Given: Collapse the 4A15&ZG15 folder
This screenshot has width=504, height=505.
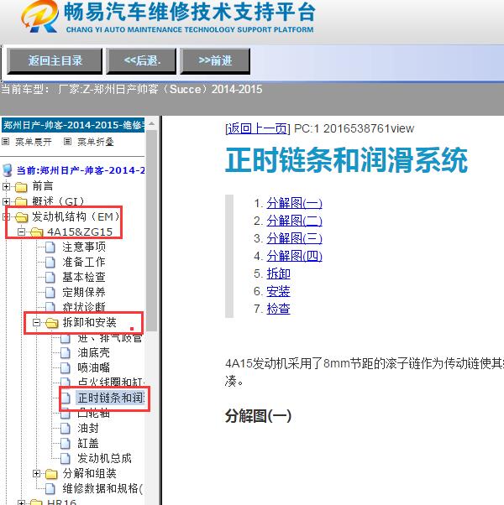Looking at the screenshot, I should tap(21, 232).
